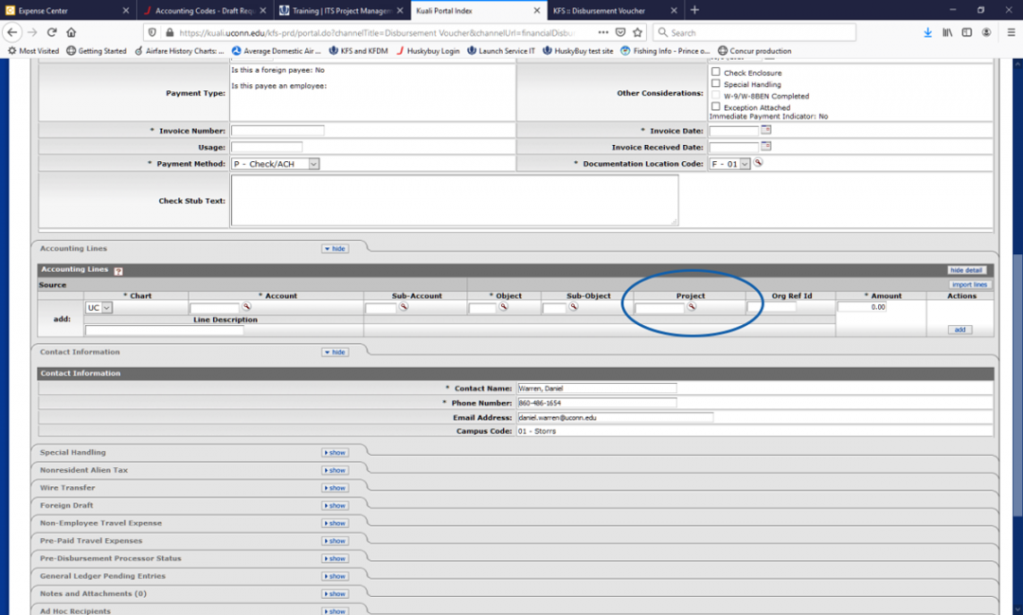1023x615 pixels.
Task: Check the Exception Attached checkbox
Action: click(x=716, y=107)
